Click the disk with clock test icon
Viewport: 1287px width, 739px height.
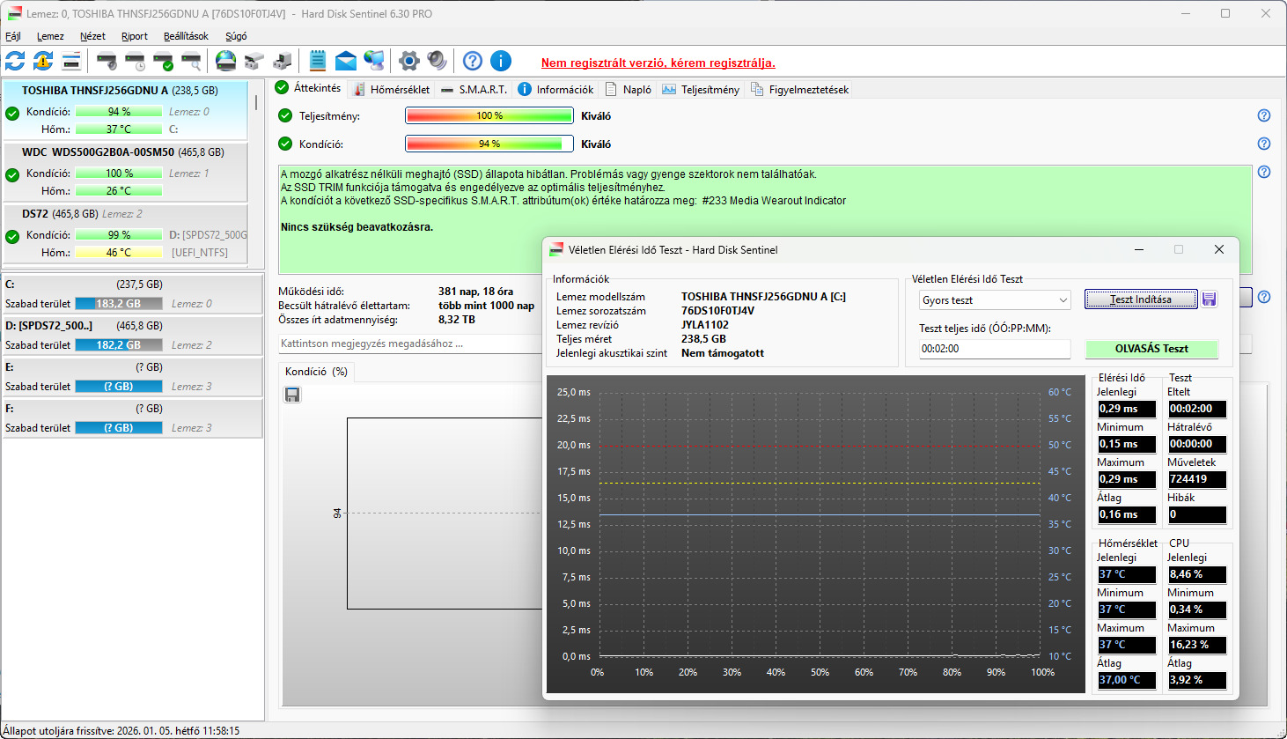pos(135,61)
